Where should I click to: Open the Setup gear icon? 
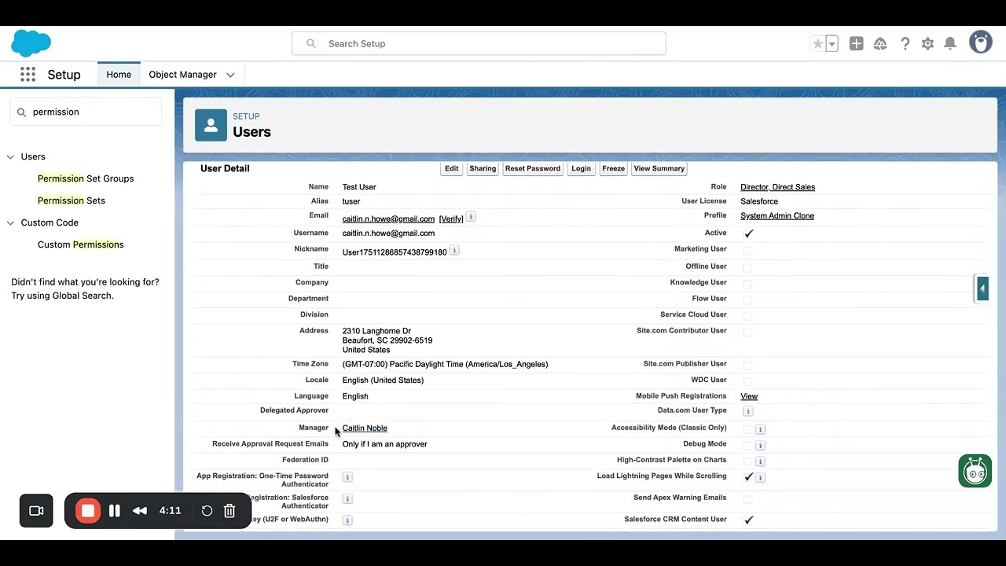click(x=927, y=44)
